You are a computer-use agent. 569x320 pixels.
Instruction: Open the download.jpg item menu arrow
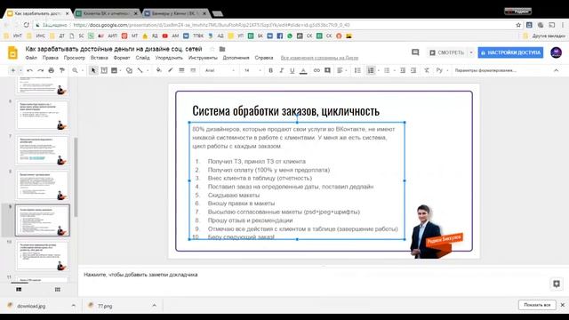coord(73,306)
